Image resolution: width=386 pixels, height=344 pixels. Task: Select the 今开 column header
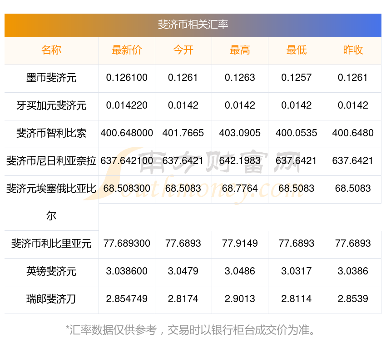click(x=183, y=50)
